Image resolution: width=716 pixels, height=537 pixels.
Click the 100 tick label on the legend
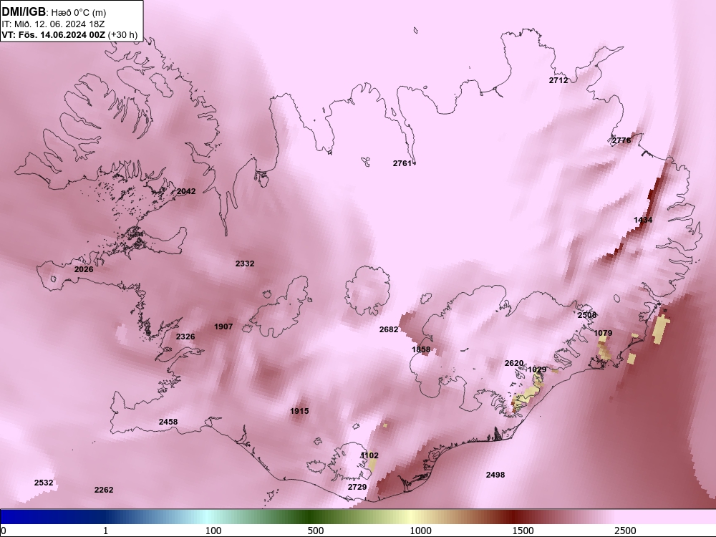coord(213,531)
